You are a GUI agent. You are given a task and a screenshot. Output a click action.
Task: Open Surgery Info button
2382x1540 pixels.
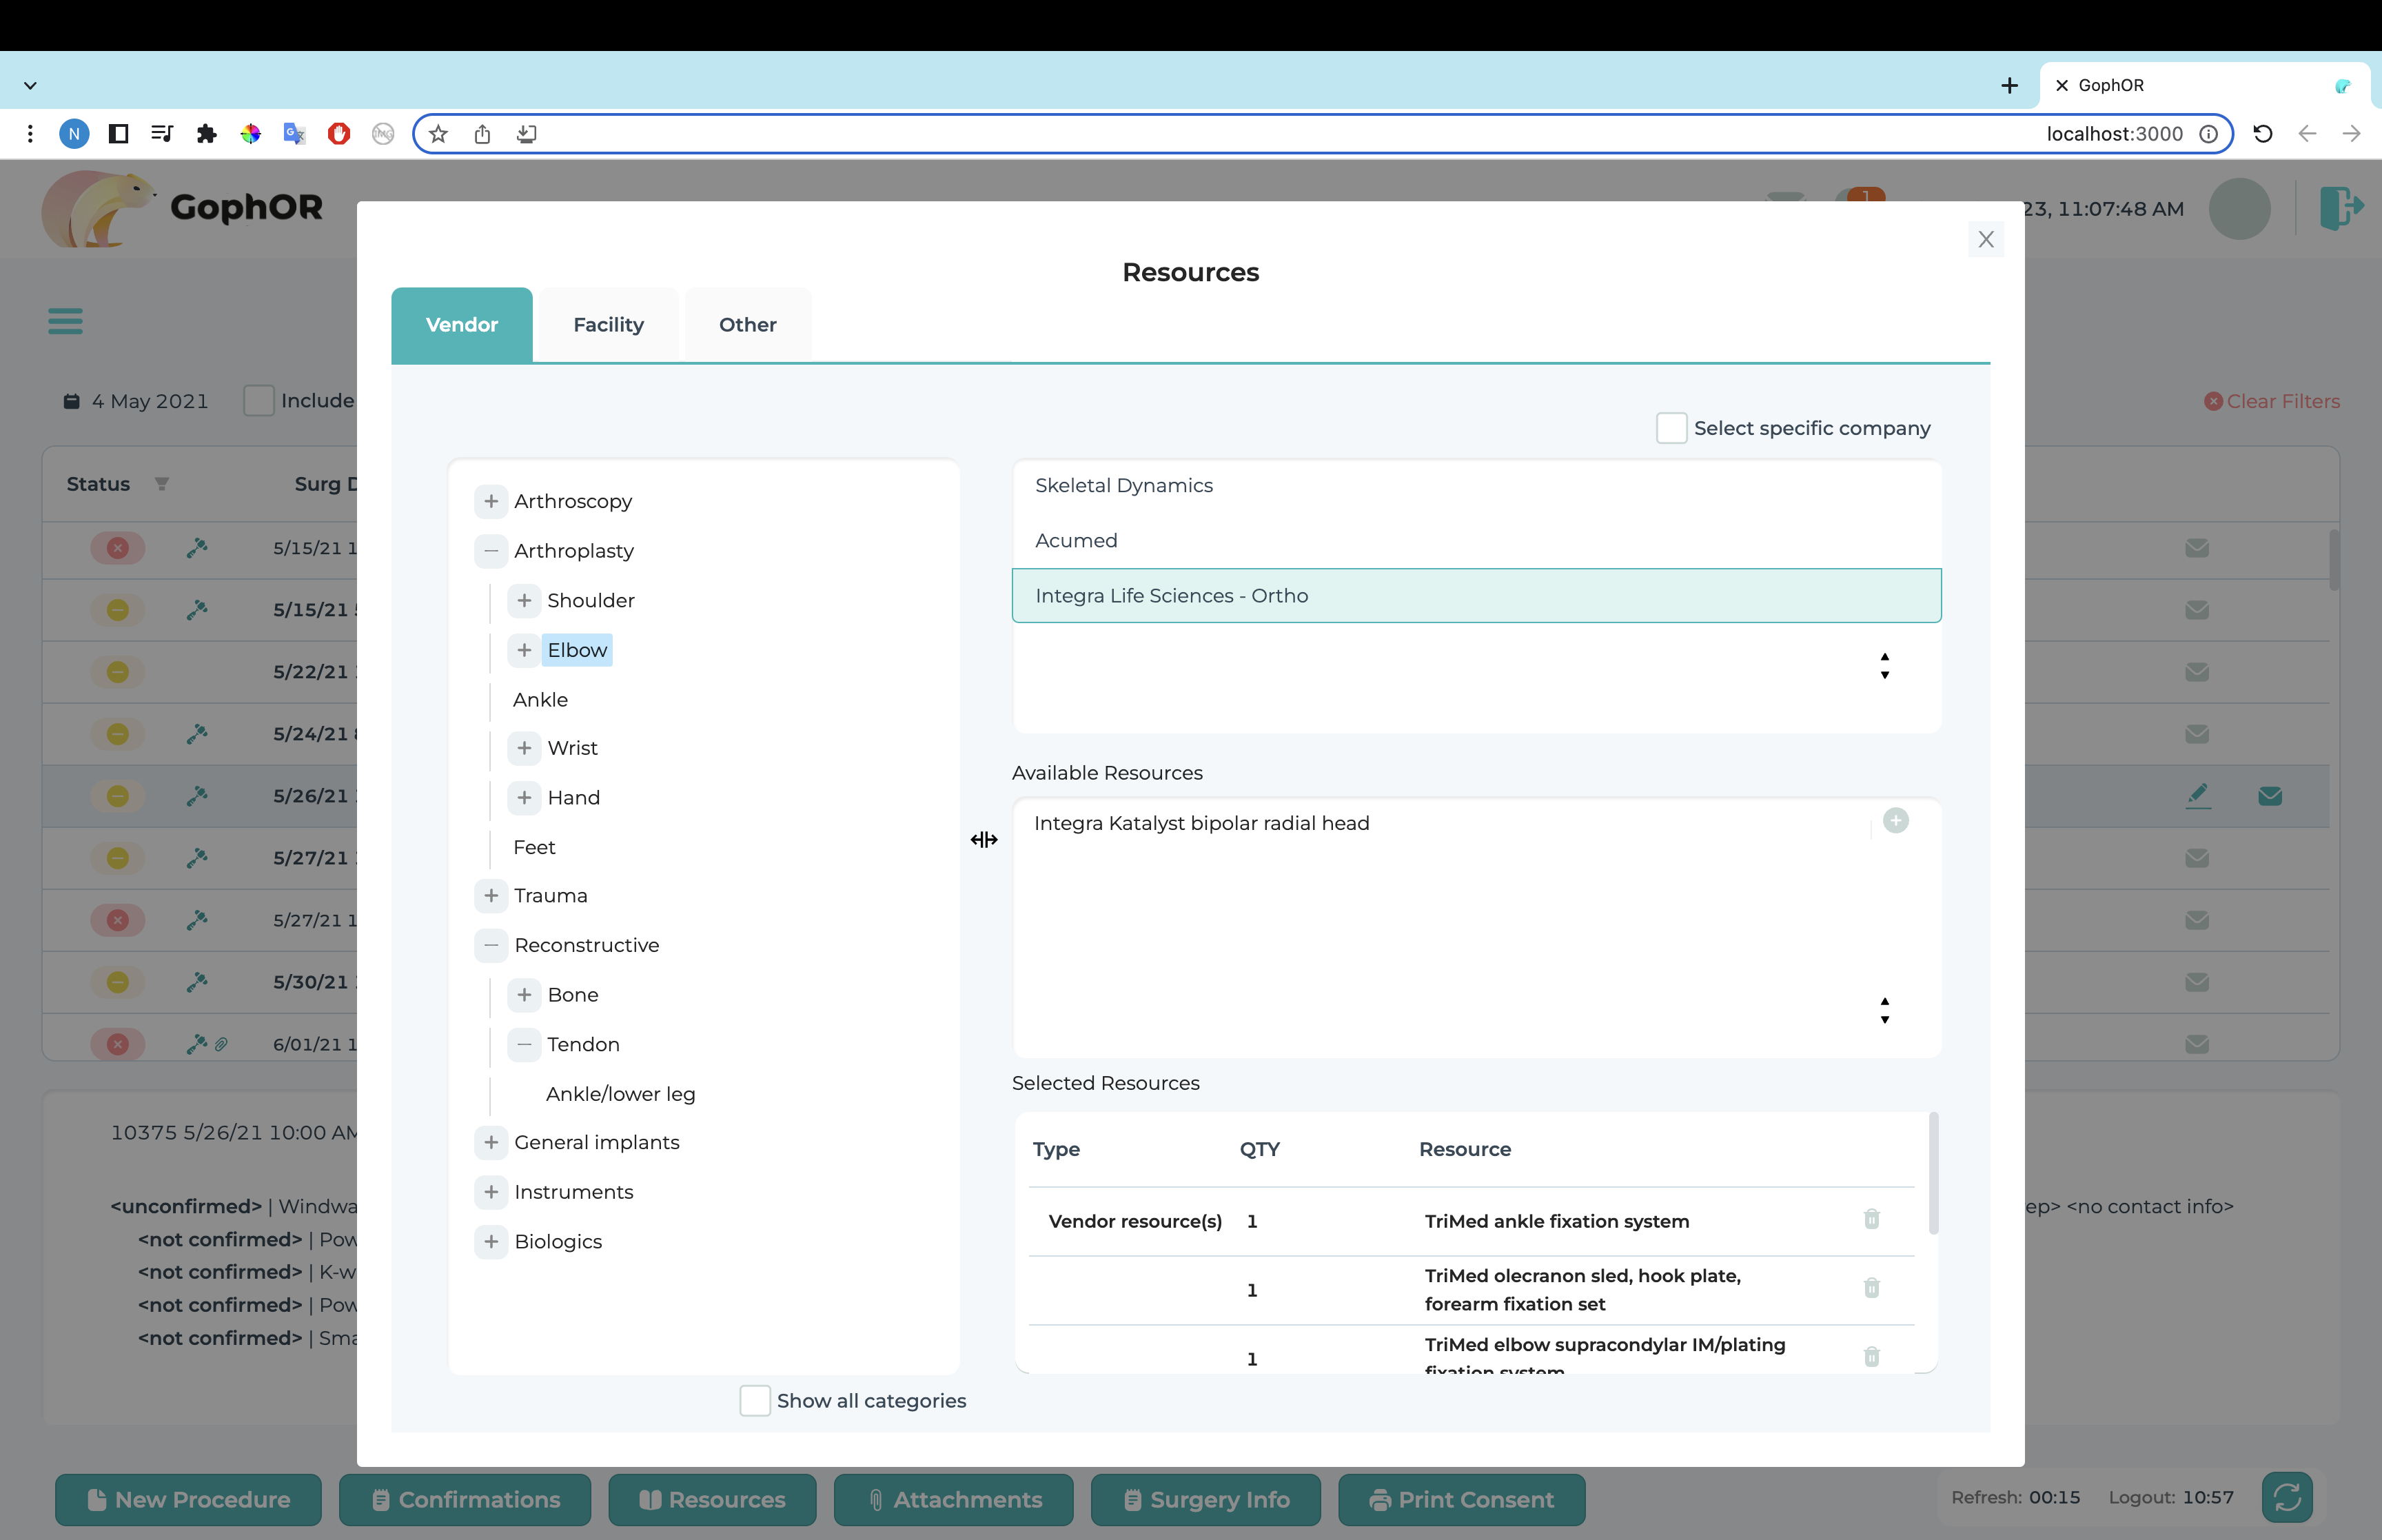tap(1205, 1499)
